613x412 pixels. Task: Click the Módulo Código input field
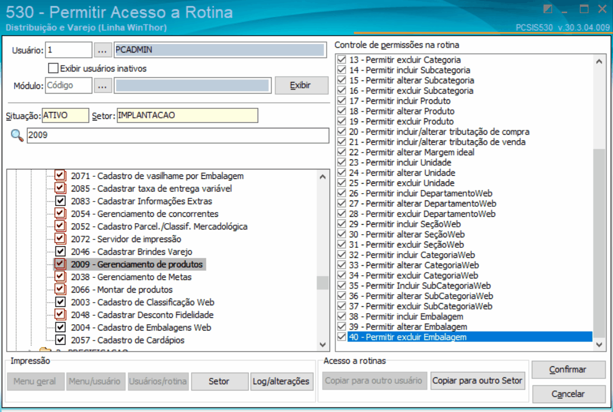coord(69,86)
